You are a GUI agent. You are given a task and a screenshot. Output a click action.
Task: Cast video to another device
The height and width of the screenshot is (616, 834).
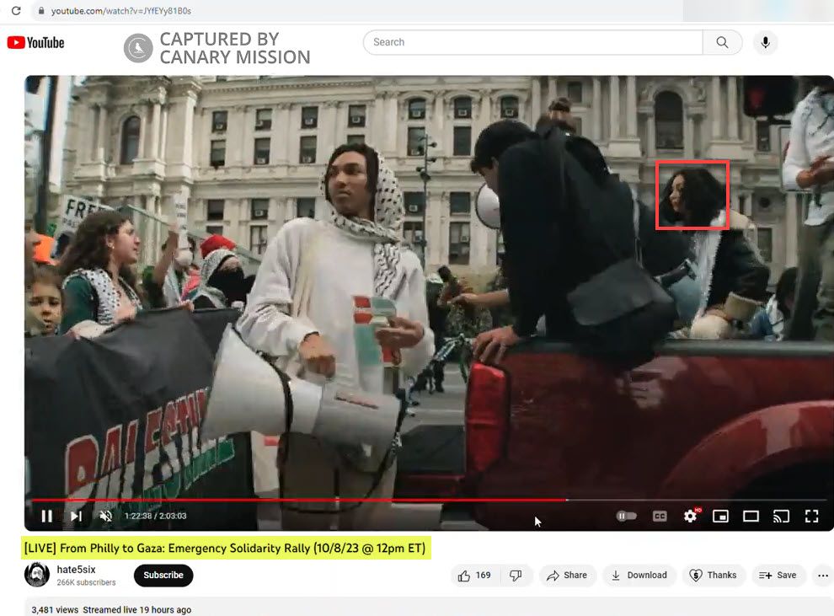[x=781, y=516]
